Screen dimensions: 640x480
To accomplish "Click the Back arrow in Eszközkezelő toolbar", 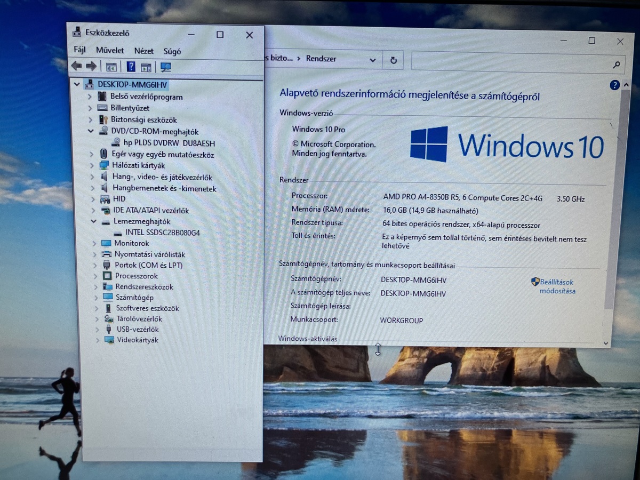I will click(76, 66).
